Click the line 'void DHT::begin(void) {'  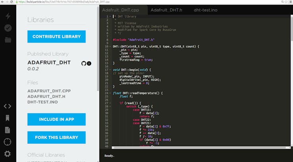pos(132,70)
